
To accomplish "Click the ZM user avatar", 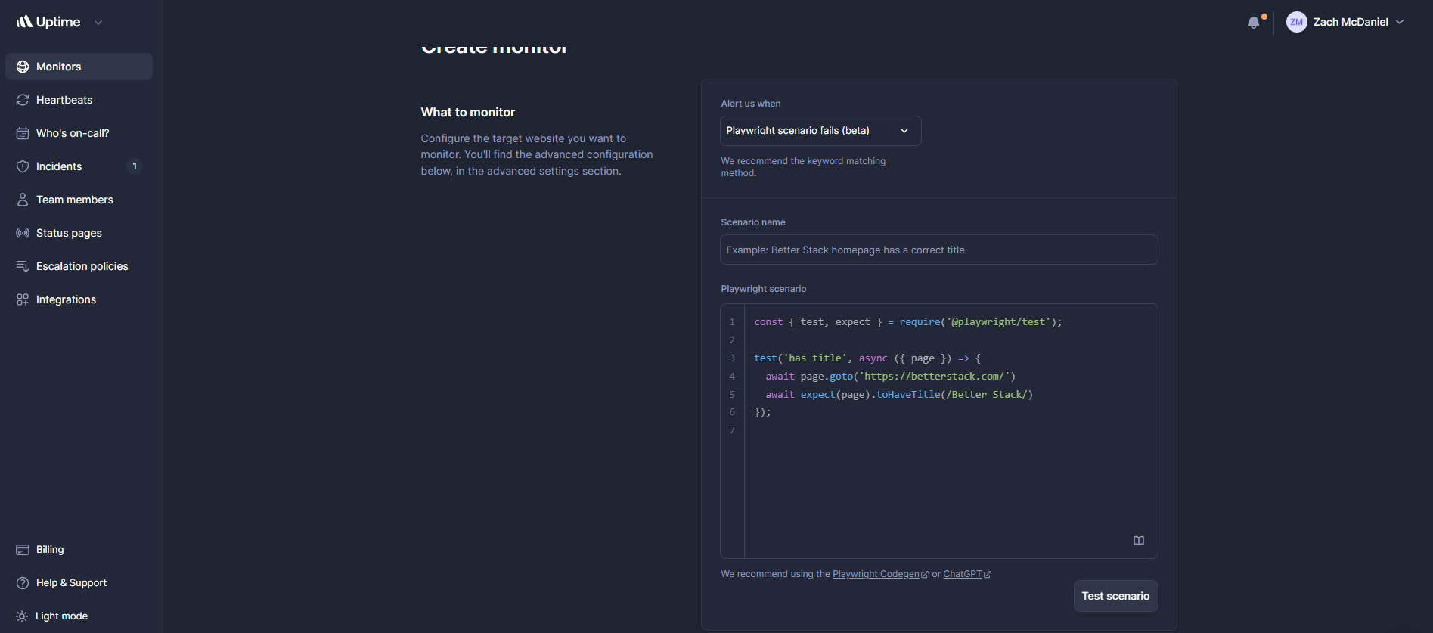I will tap(1296, 23).
